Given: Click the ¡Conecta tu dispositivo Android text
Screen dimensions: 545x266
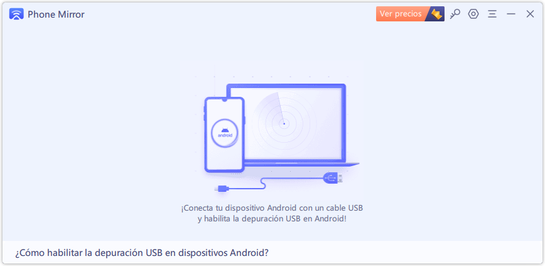Looking at the screenshot, I should coord(272,208).
